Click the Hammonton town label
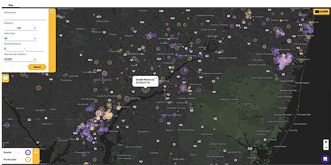Image resolution: width=331 pixels, height=165 pixels. (207, 134)
